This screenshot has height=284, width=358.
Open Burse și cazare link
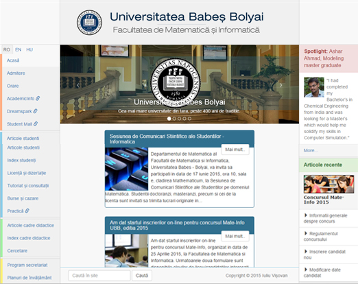[x=23, y=198]
